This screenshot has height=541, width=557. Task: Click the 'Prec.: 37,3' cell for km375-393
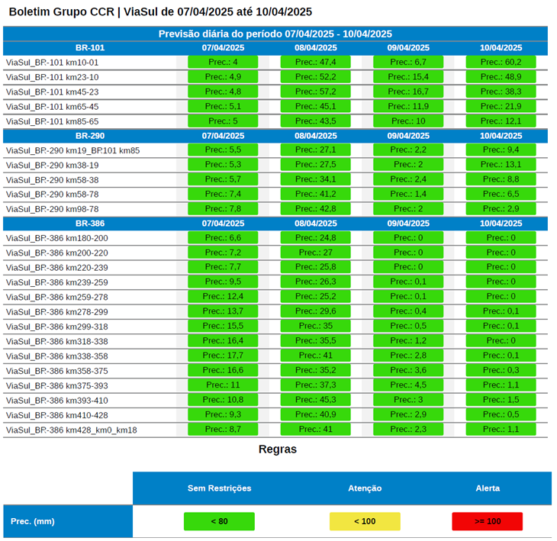(x=315, y=385)
